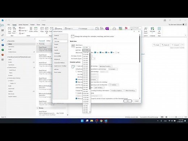The image size is (188, 141).
Task: Click the Read Aloud icon
Action: [x=146, y=30]
